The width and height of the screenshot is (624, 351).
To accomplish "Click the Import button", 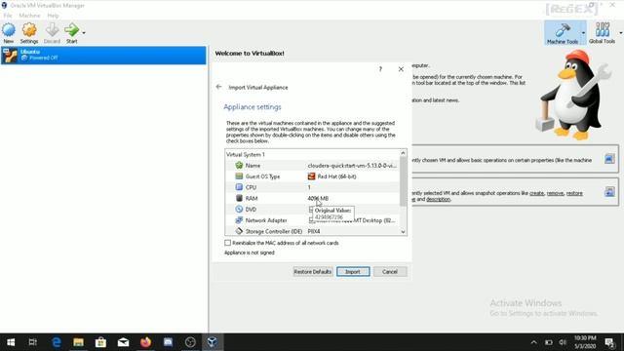I will (x=353, y=272).
